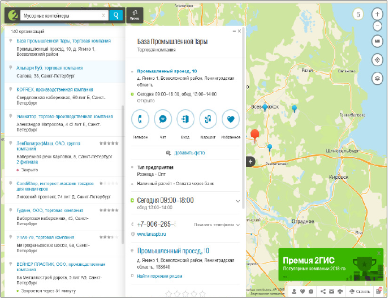
Task: Rate the company with first star
Action: click(x=168, y=294)
